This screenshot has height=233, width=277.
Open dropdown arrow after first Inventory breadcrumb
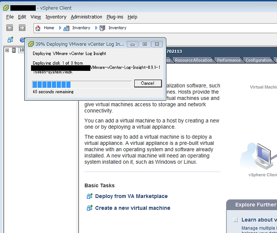point(96,28)
